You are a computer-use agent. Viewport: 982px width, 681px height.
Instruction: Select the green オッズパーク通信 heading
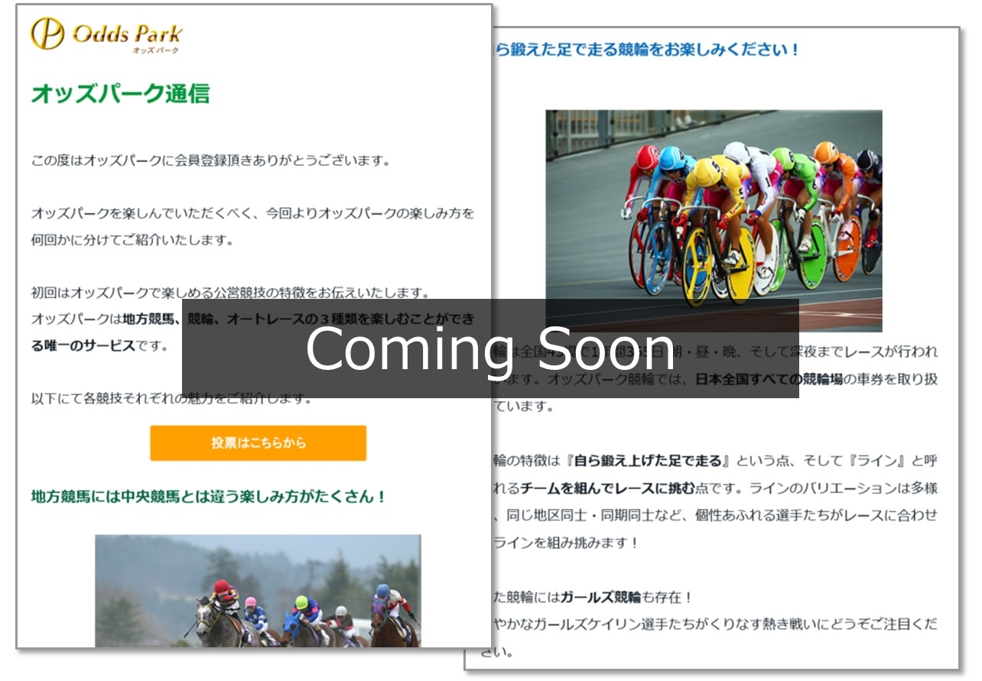120,94
